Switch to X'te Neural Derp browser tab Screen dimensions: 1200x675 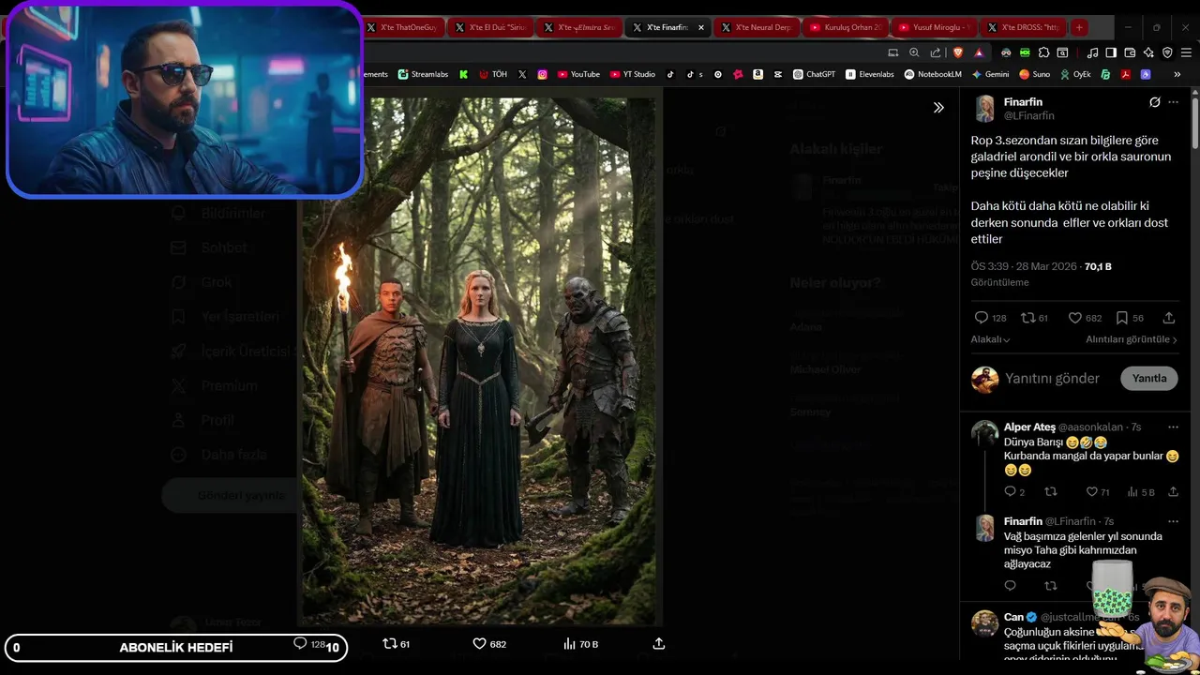[757, 27]
